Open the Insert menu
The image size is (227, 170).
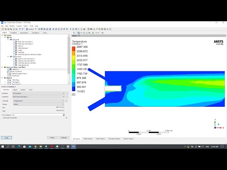26,26
